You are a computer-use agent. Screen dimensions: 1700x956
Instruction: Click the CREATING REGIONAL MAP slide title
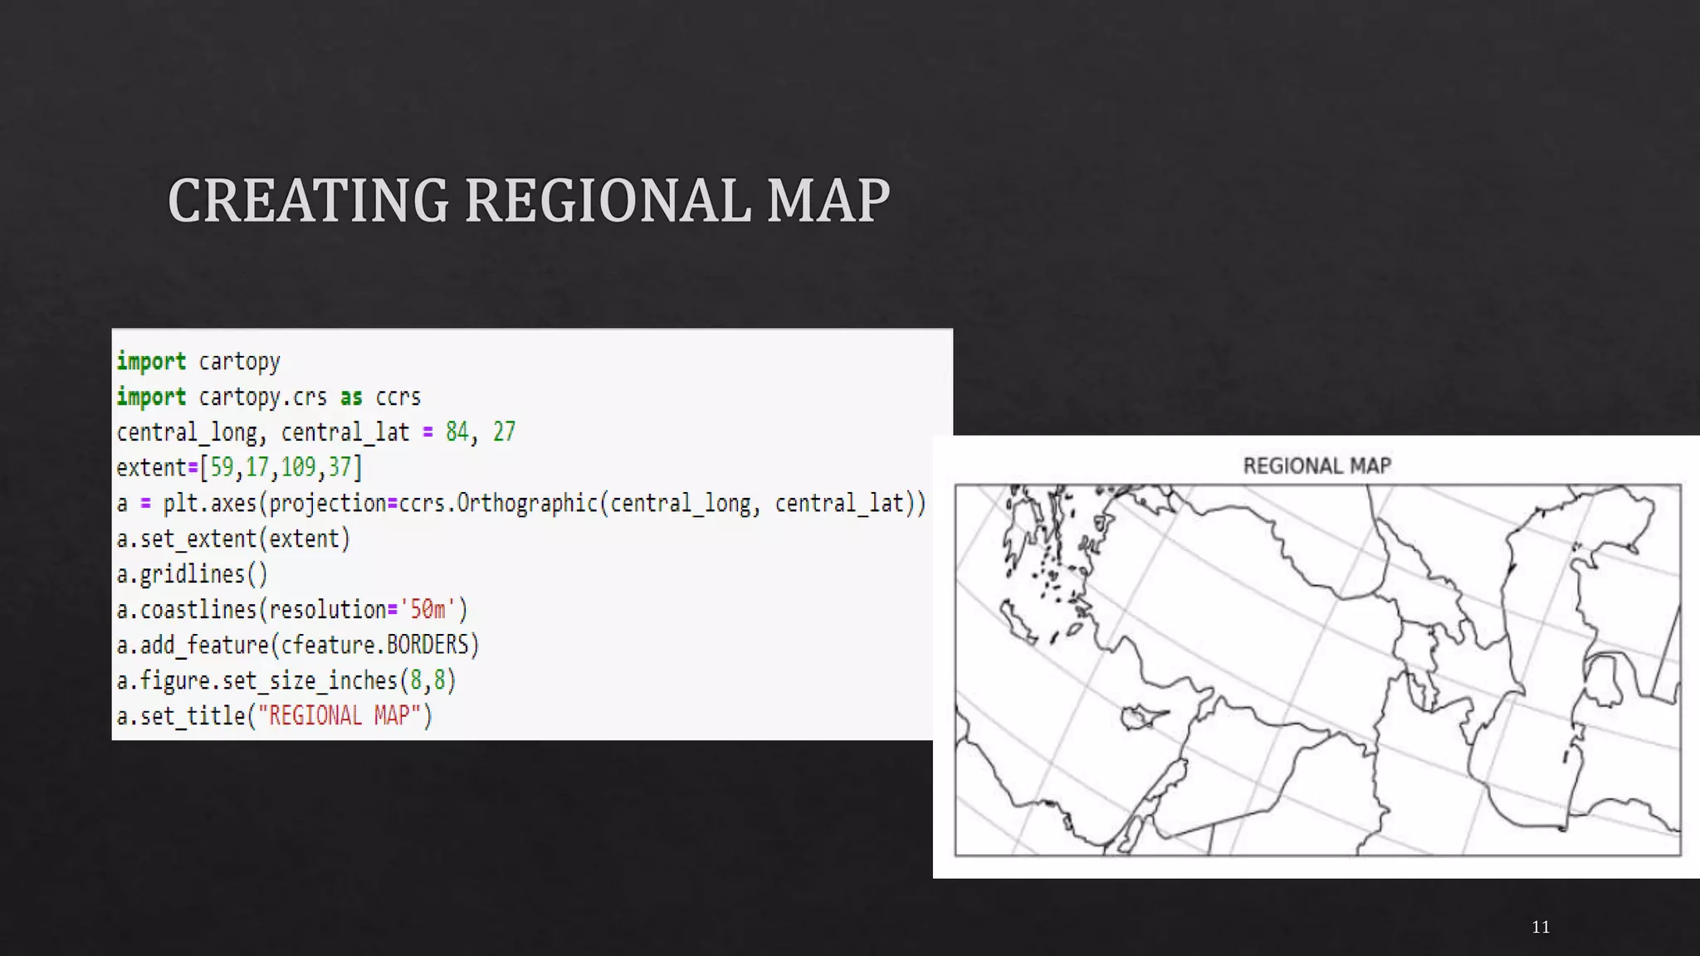pyautogui.click(x=528, y=201)
